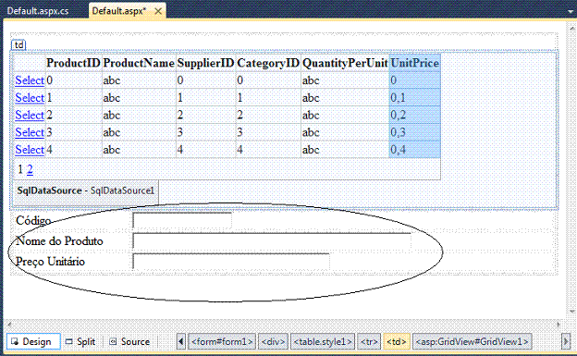Select the <asp:GridView#GridView1> tag in navigator
This screenshot has width=577, height=356.
473,341
